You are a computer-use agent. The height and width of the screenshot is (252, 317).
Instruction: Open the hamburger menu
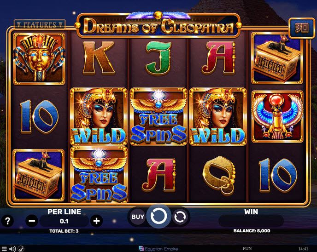point(4,249)
